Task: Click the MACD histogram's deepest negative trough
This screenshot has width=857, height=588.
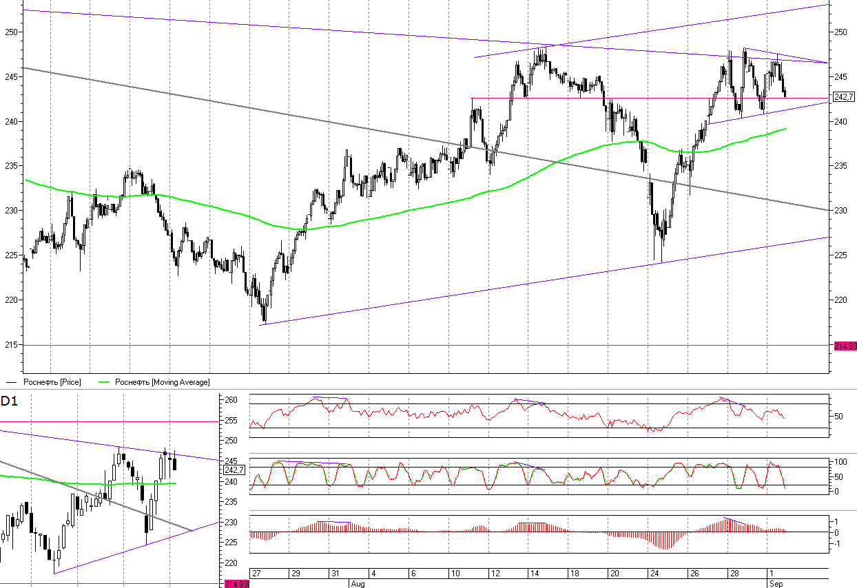Action: point(663,547)
